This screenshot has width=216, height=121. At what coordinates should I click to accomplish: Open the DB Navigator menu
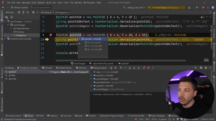pyautogui.click(x=89, y=3)
